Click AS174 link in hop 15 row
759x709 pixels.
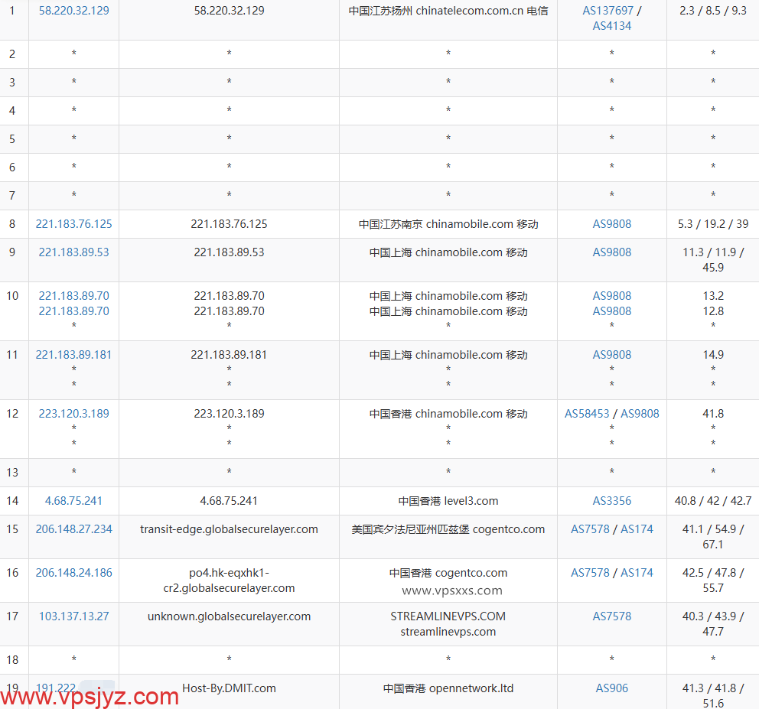[x=637, y=529]
